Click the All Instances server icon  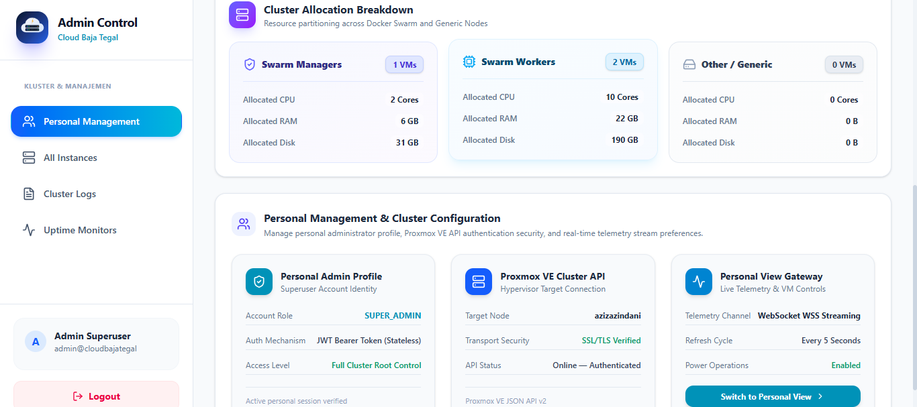click(x=29, y=158)
